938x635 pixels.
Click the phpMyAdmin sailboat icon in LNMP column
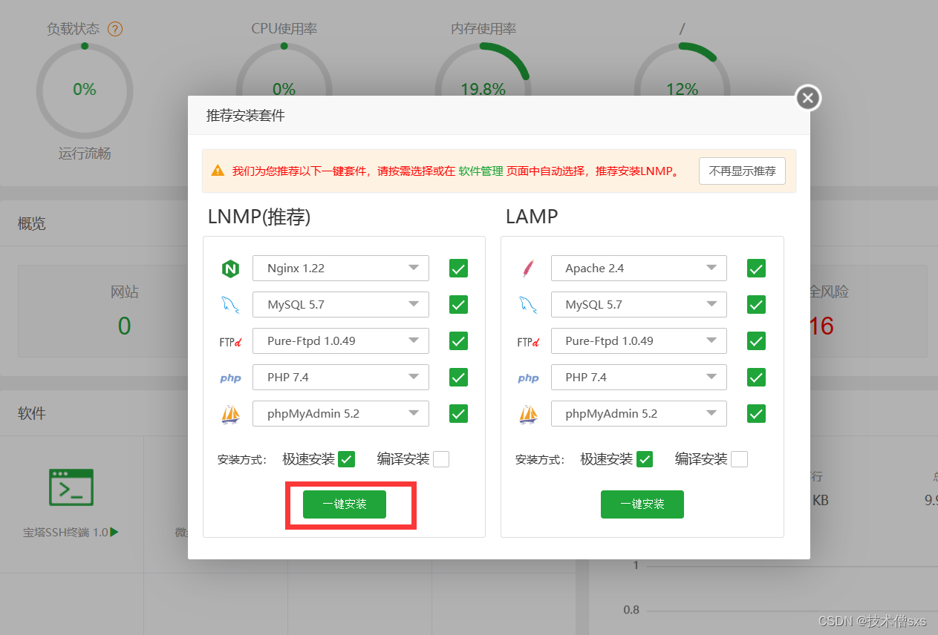(x=230, y=414)
